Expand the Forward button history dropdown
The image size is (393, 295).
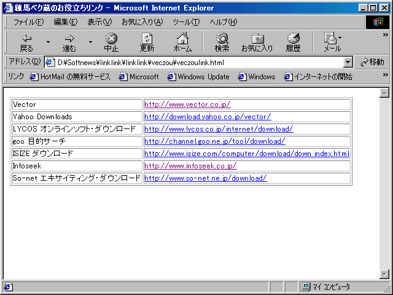(90, 42)
